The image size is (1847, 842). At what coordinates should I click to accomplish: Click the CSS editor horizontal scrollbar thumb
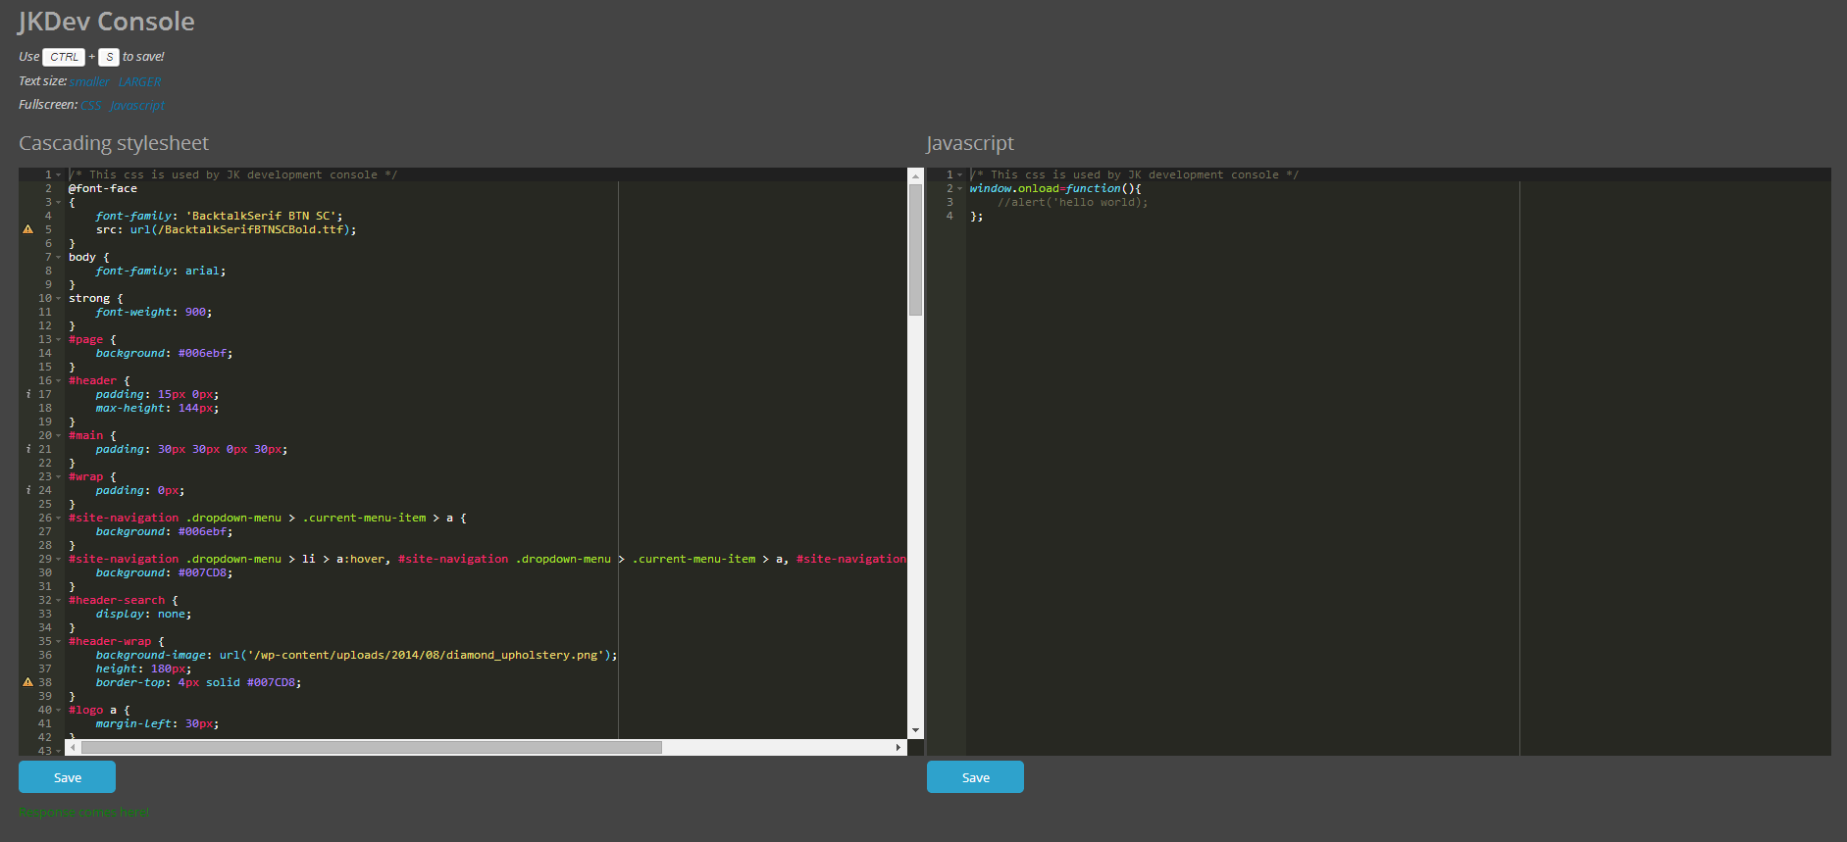coord(371,748)
